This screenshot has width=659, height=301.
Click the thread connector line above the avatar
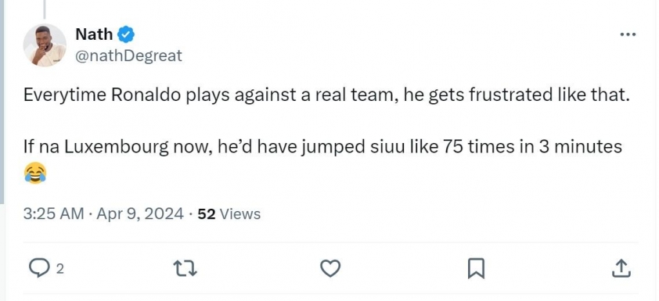click(44, 9)
